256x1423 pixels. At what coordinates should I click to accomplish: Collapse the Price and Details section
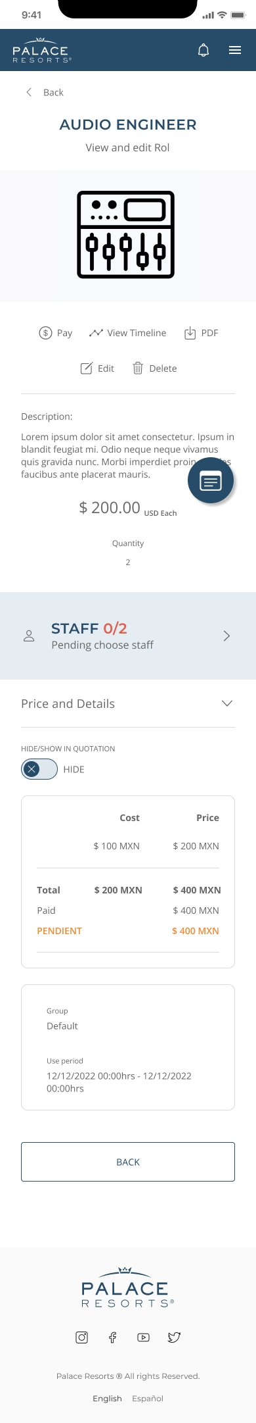[227, 703]
